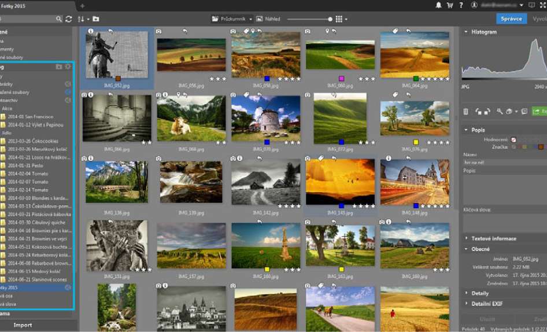Click the help question mark icon

click(x=461, y=5)
